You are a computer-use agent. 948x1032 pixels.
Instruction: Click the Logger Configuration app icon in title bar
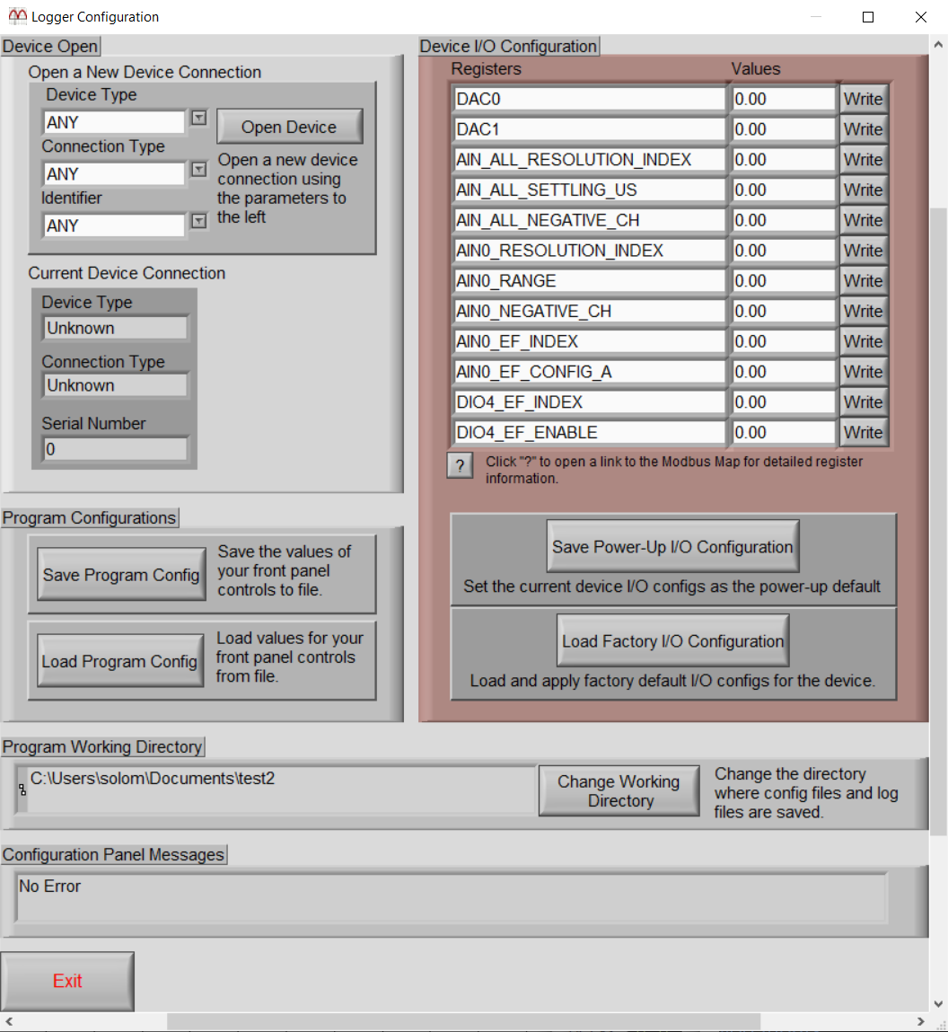point(17,16)
